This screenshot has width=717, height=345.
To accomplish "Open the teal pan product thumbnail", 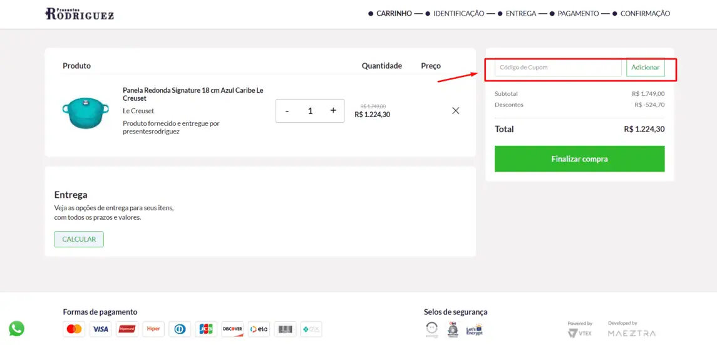I will click(x=86, y=112).
